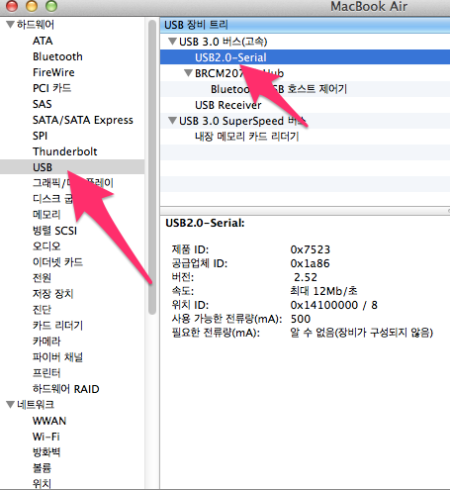Collapse the 하드웨어 section triangle

tap(11, 25)
